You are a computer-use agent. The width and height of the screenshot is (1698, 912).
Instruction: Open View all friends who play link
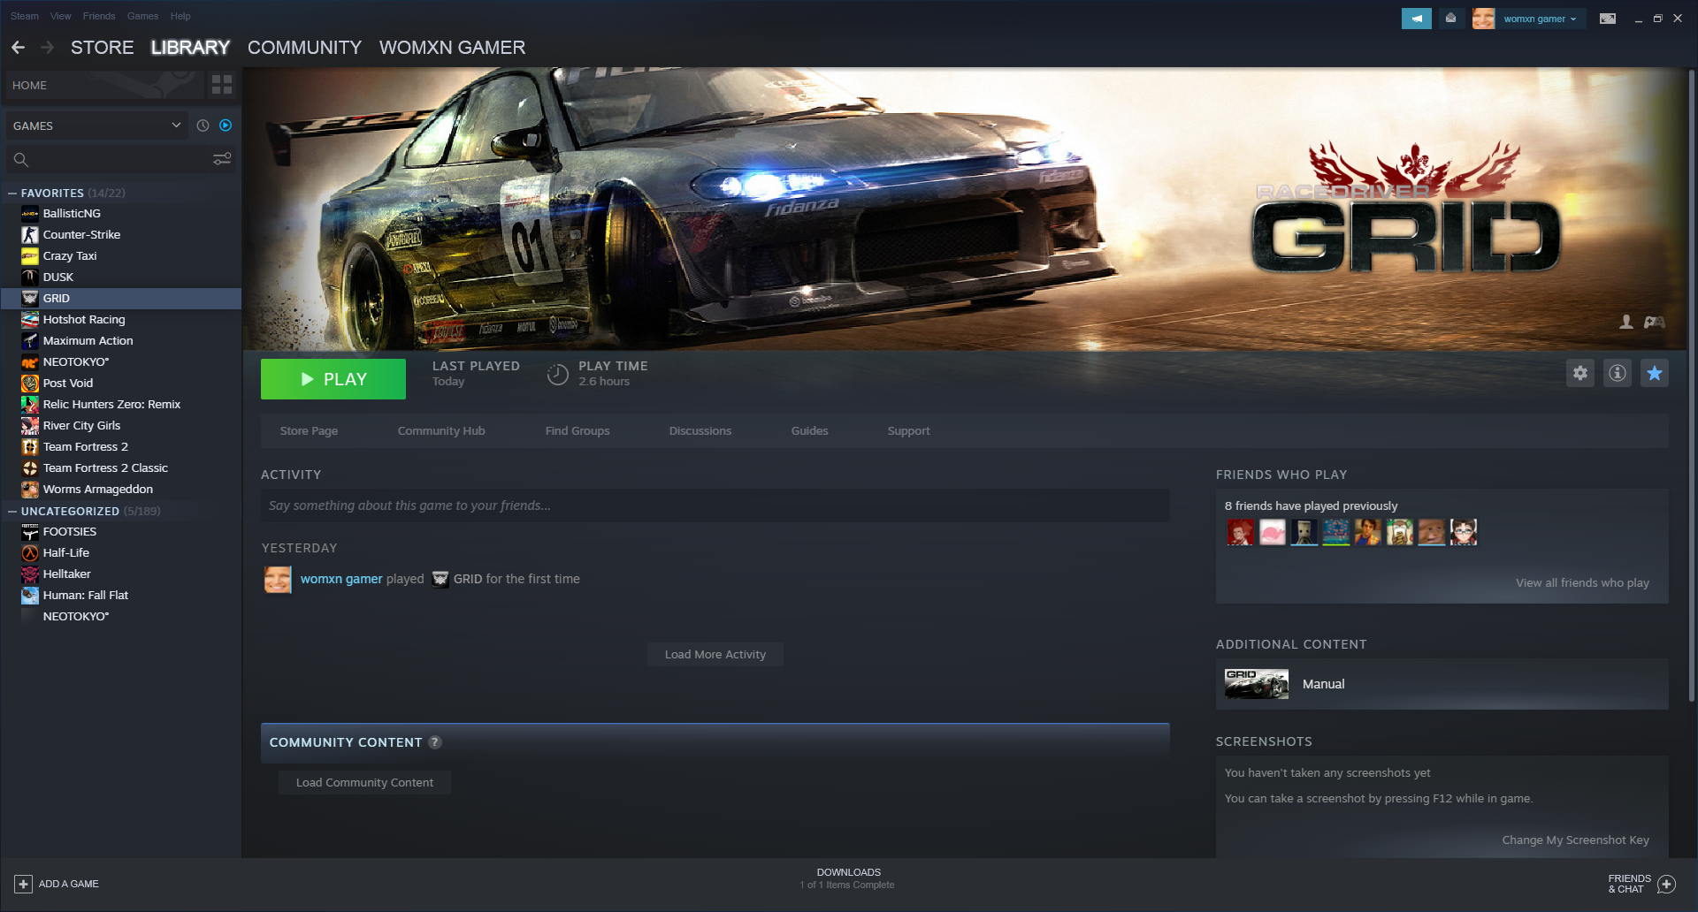1582,582
